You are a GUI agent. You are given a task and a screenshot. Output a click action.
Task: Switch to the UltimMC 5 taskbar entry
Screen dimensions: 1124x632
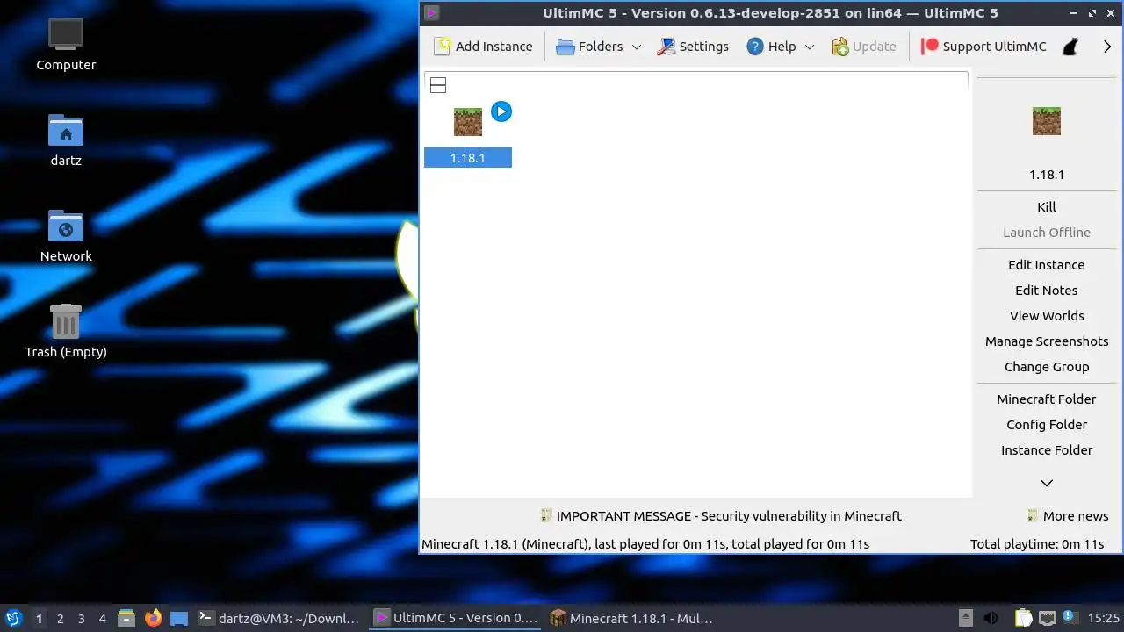coord(455,618)
